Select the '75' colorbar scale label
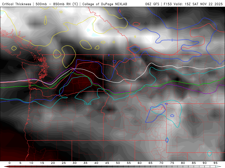Image resolution: width=225 pixels, height=168 pixels. [172, 163]
